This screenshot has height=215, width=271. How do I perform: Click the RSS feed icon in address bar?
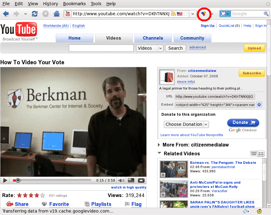pos(173,14)
